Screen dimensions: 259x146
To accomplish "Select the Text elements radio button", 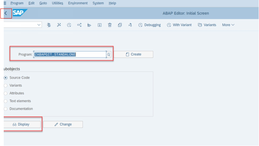I will coord(6,101).
